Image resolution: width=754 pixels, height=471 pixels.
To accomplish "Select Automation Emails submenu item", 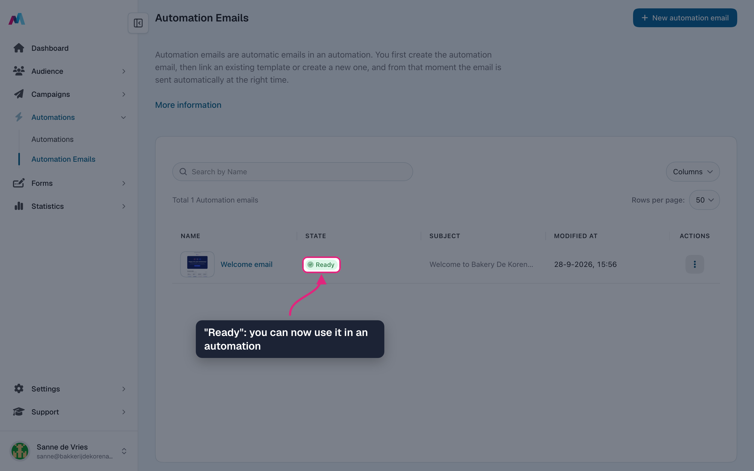I will (63, 159).
